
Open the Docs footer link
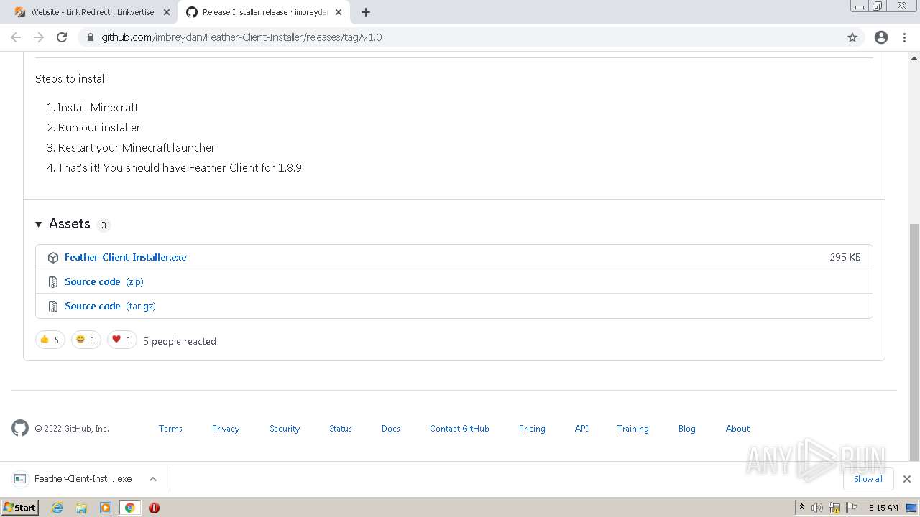(391, 428)
